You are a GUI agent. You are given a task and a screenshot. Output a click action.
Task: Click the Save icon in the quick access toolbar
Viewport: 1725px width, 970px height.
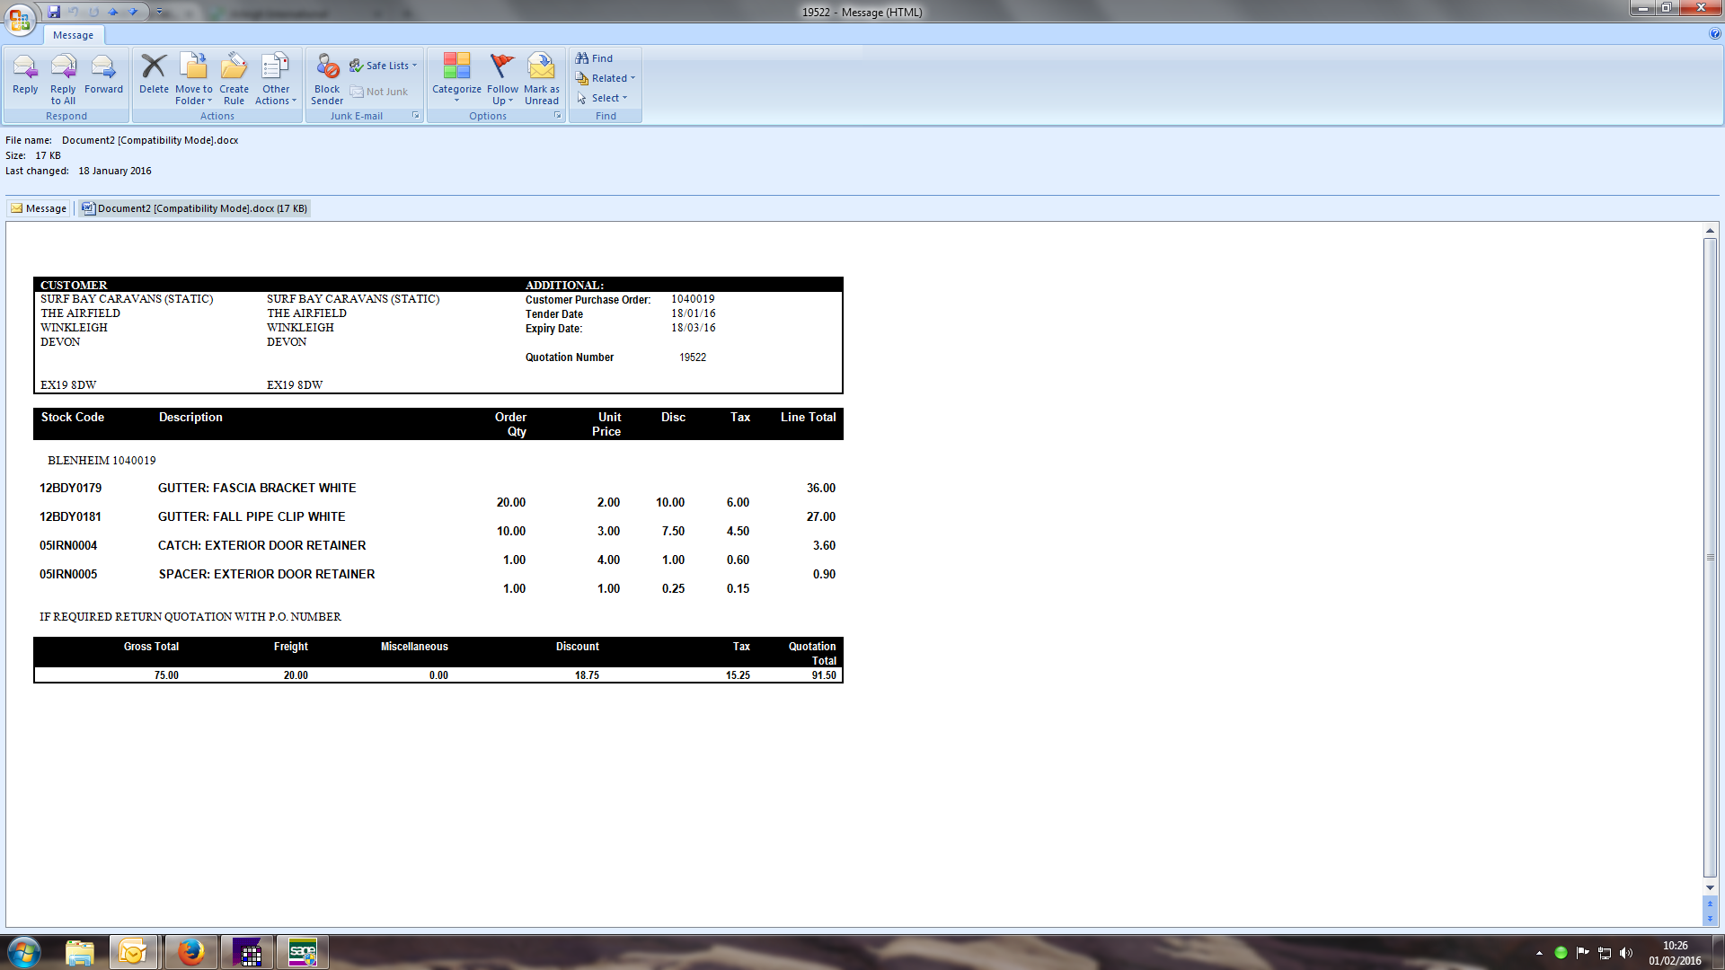pyautogui.click(x=54, y=12)
